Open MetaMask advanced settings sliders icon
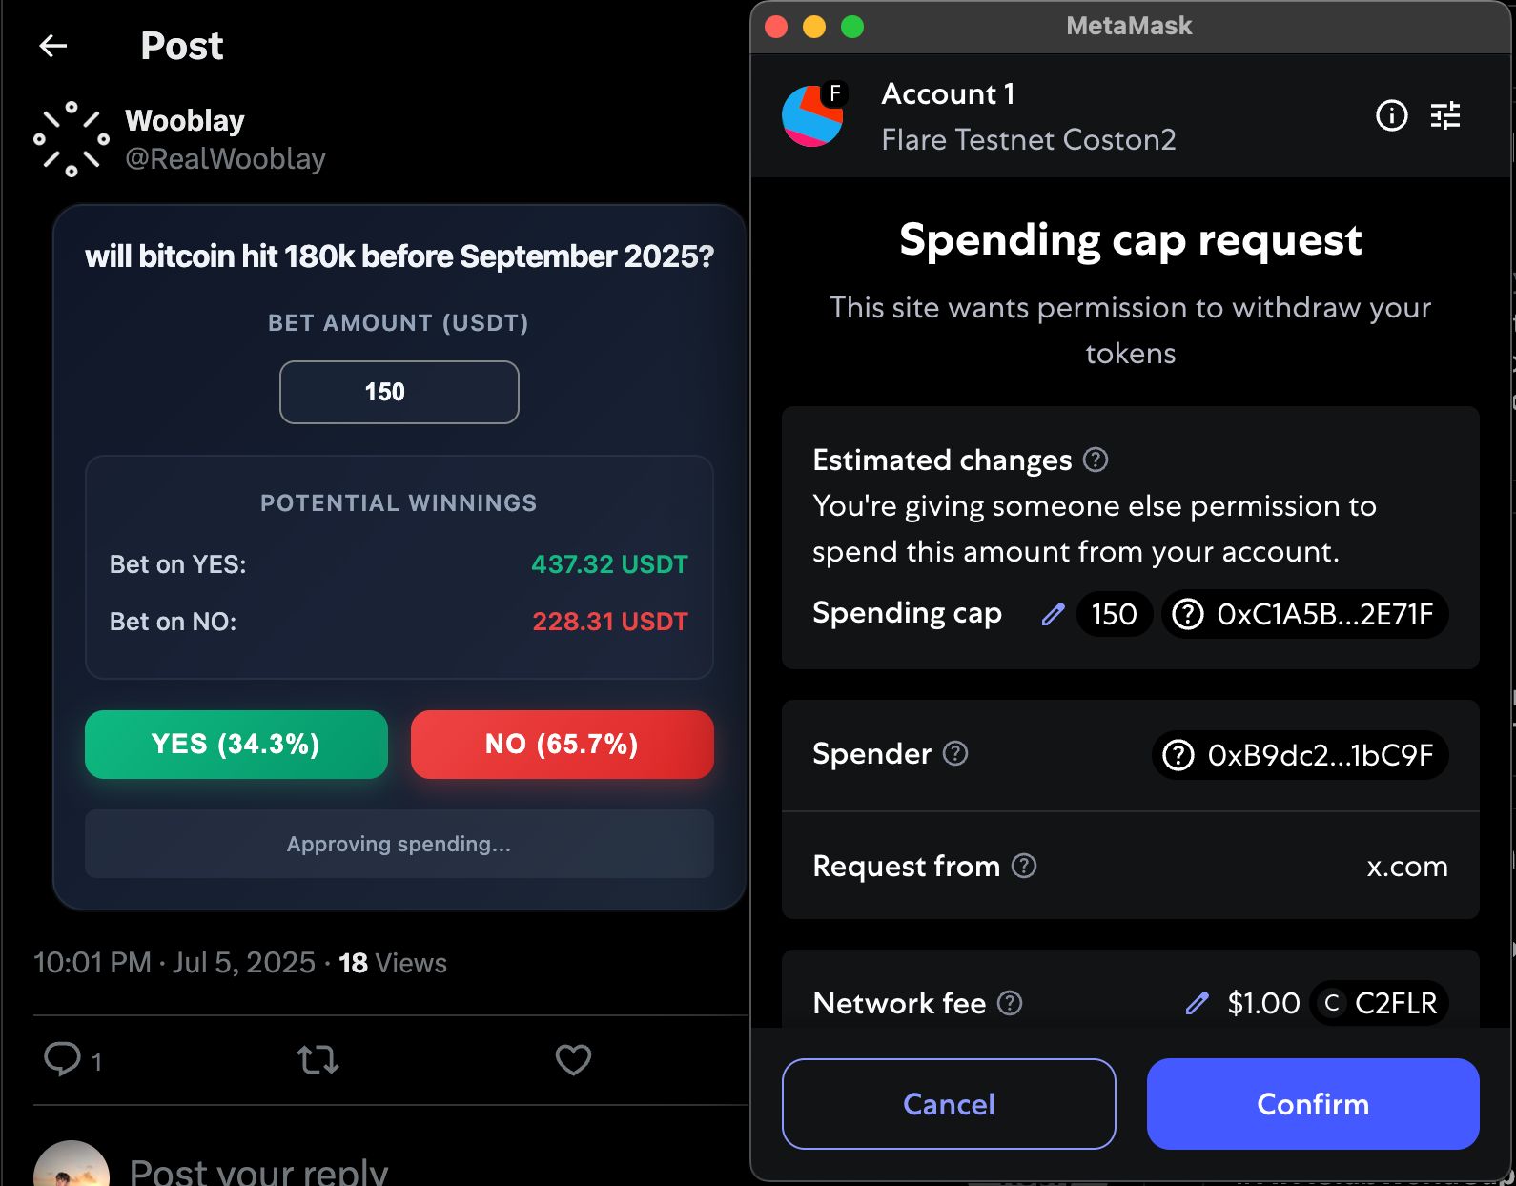1516x1186 pixels. tap(1445, 115)
